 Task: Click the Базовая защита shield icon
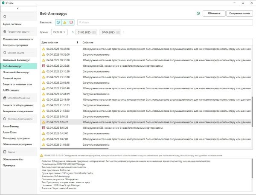tap(5, 53)
